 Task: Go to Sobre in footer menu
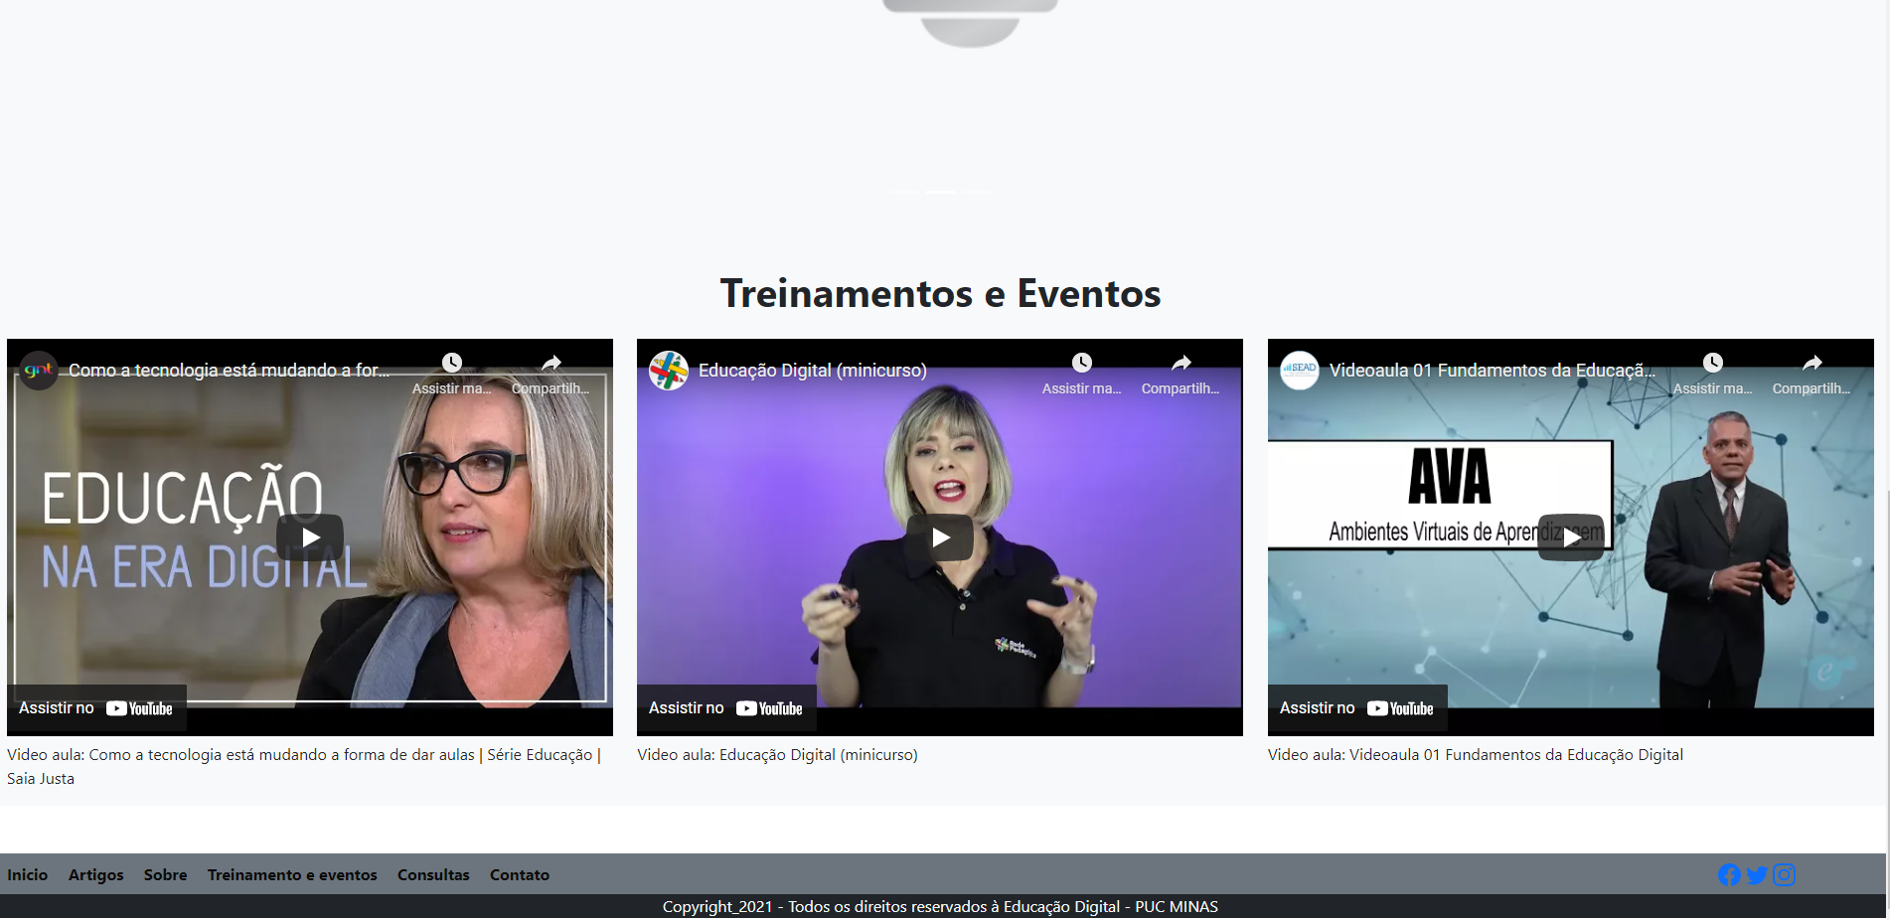click(x=166, y=875)
